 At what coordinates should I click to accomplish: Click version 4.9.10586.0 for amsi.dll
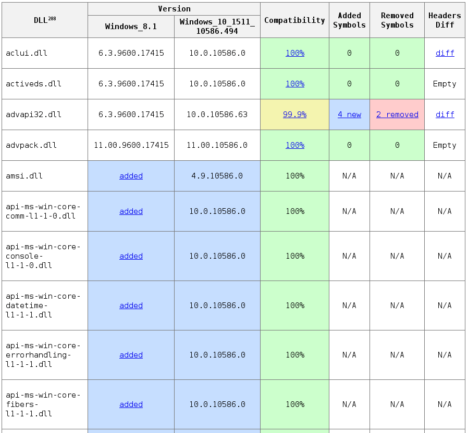[217, 176]
